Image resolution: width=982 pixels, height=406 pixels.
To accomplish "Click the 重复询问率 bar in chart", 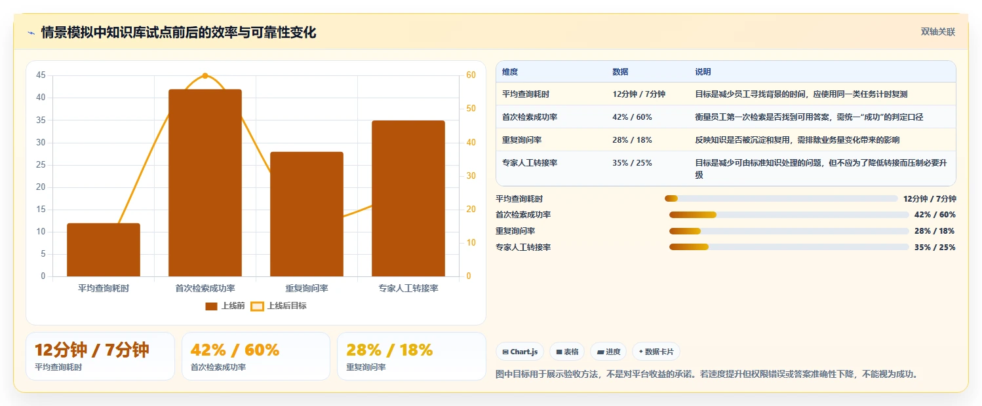I will (x=307, y=214).
